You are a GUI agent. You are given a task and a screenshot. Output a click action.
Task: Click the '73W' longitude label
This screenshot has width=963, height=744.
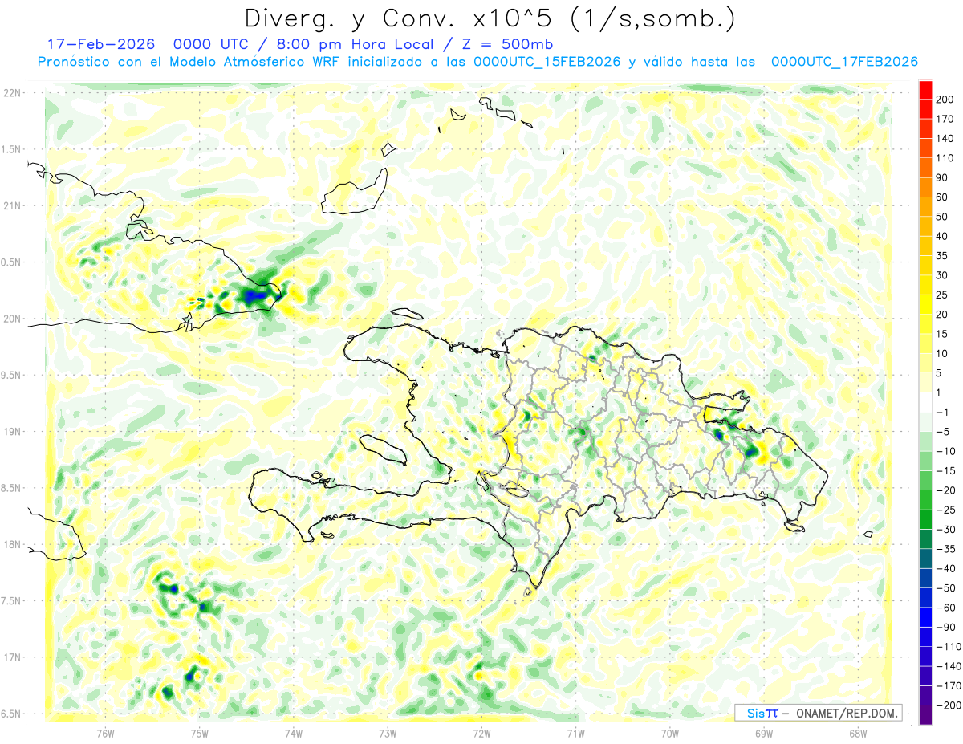pyautogui.click(x=388, y=733)
